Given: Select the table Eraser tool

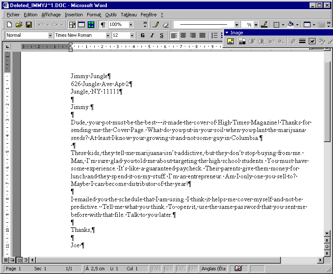Looking at the screenshot, I should pos(165,25).
